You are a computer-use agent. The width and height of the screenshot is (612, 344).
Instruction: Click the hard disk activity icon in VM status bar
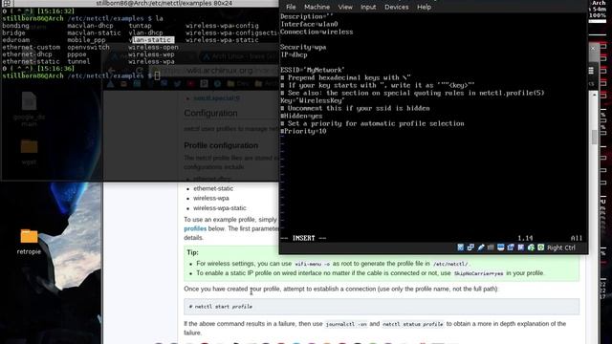(461, 247)
